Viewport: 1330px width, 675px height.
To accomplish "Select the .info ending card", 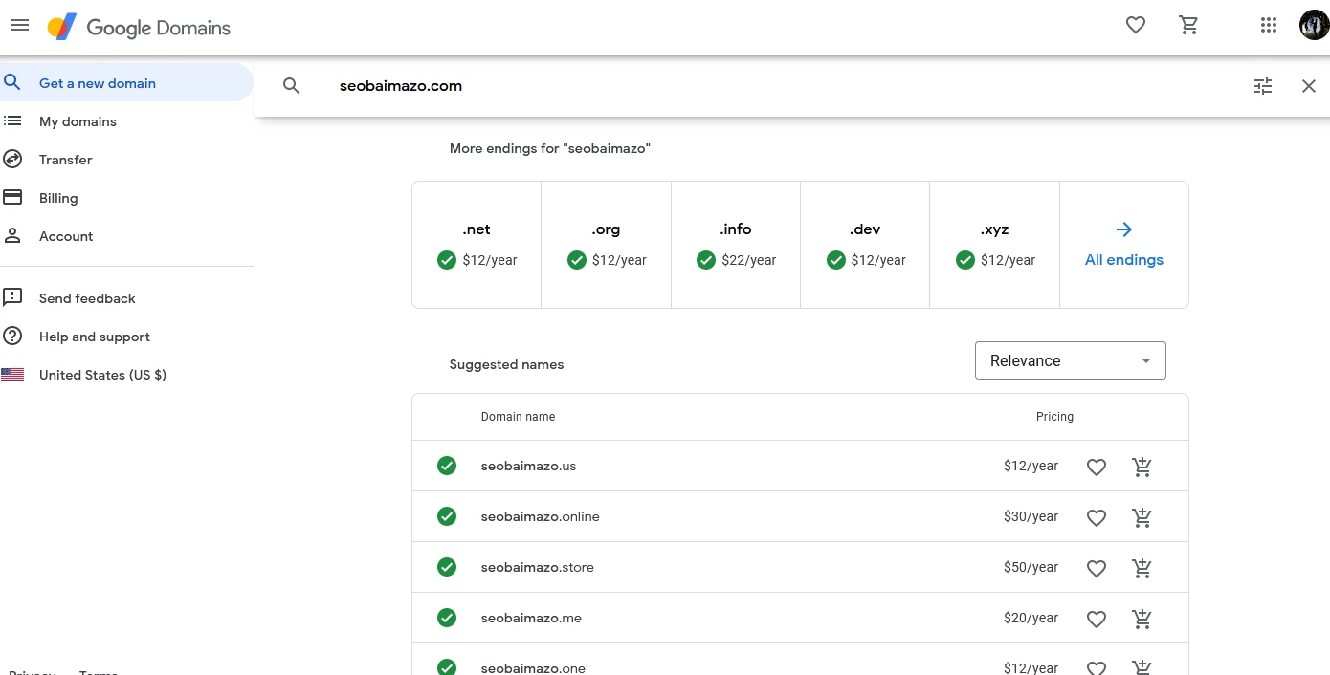I will point(736,245).
